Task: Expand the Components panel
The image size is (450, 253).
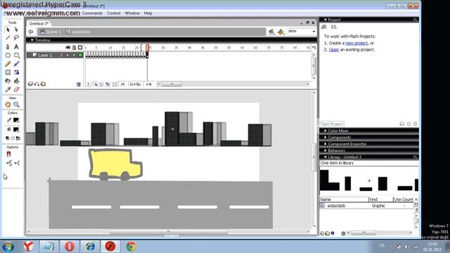Action: pos(325,138)
